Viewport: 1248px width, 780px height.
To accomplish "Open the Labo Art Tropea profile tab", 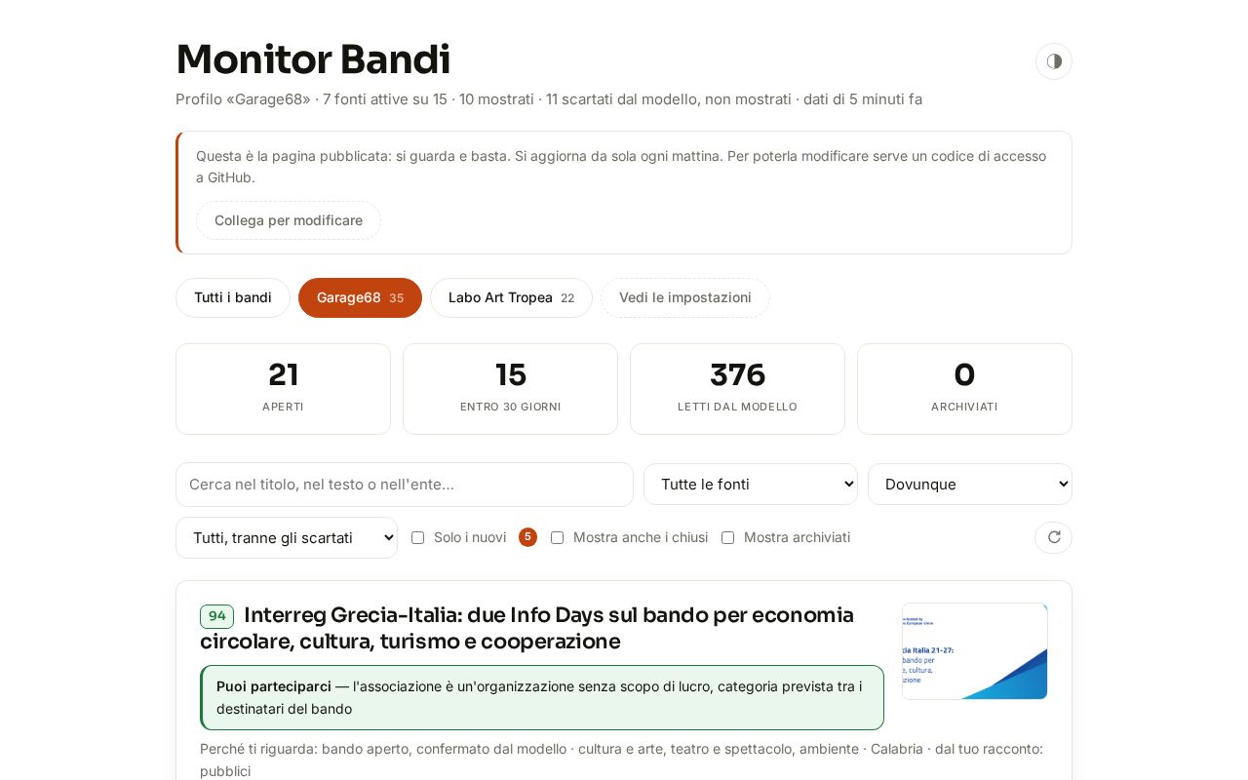I will coord(511,297).
